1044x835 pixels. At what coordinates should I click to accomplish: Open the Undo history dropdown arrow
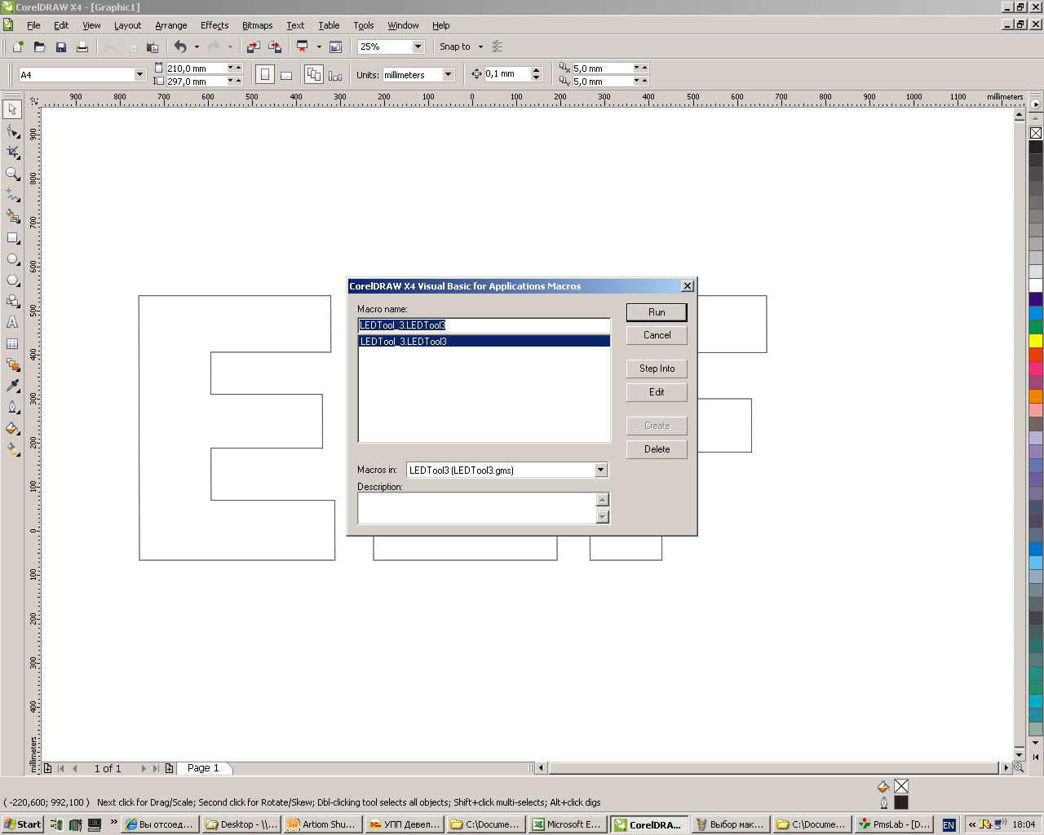tap(197, 46)
